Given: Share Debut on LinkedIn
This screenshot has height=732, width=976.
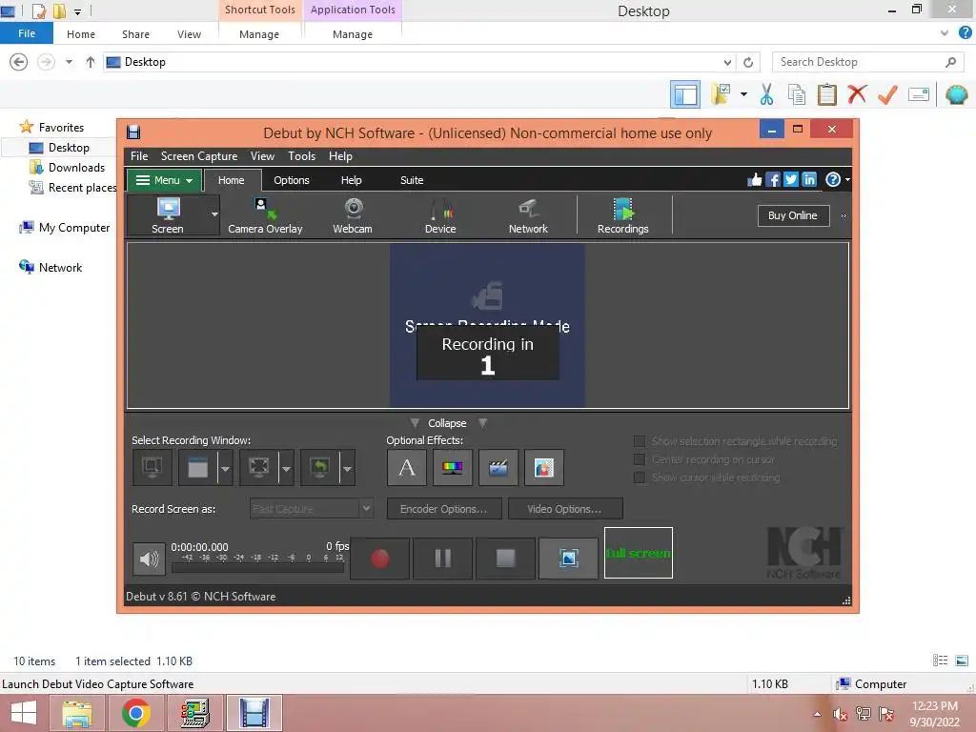Looking at the screenshot, I should (808, 180).
